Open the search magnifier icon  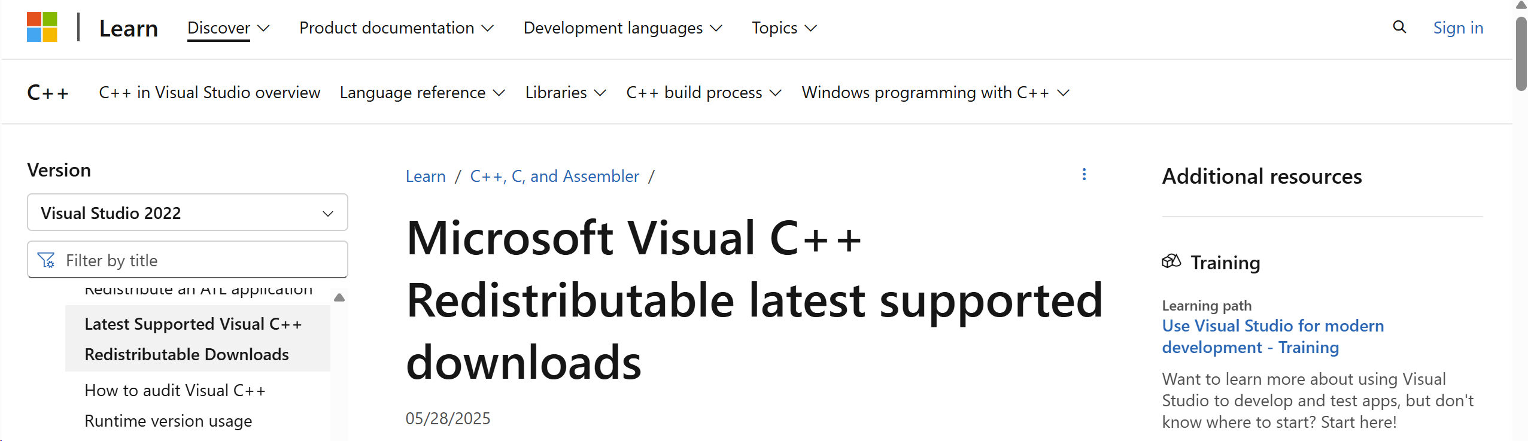coord(1399,27)
